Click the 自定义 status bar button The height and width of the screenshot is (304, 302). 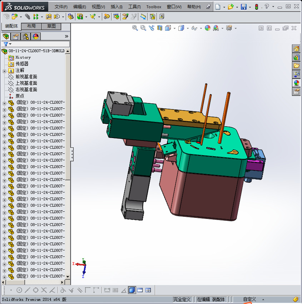pyautogui.click(x=249, y=299)
